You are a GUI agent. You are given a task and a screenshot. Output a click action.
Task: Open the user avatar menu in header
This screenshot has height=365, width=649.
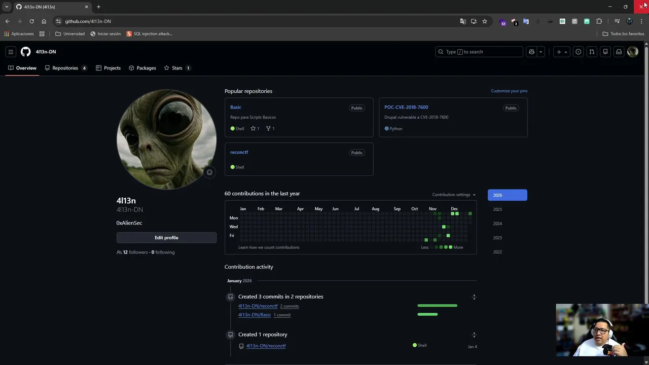coord(632,52)
